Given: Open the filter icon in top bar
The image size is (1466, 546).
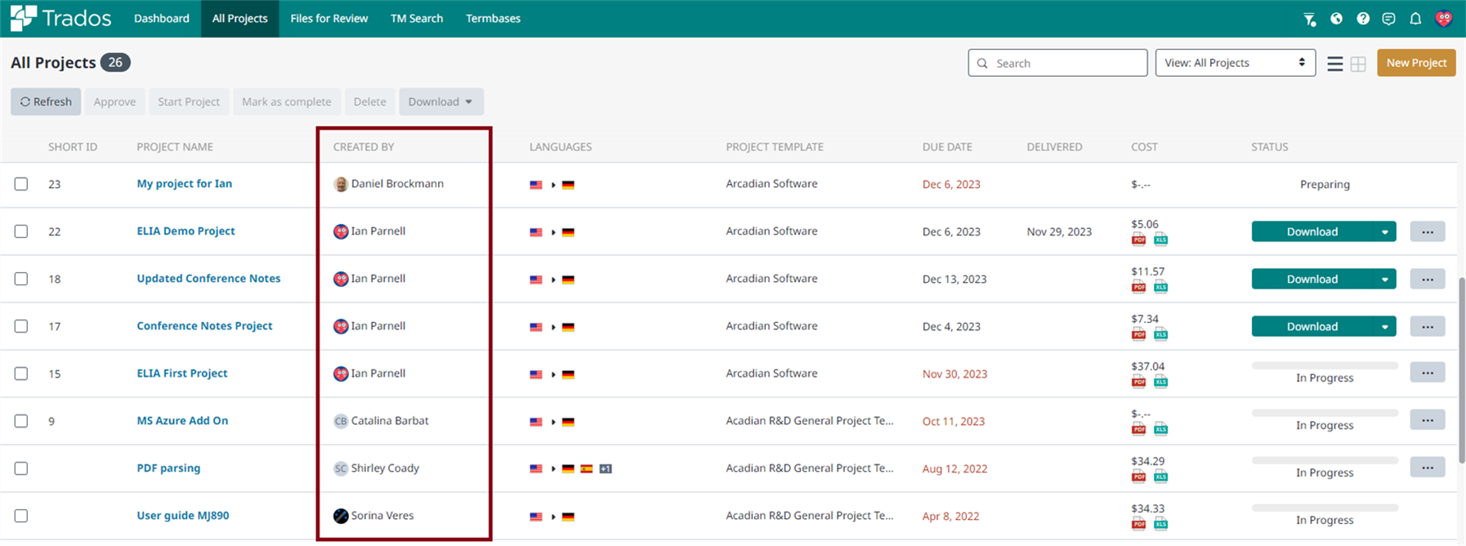Looking at the screenshot, I should [x=1309, y=19].
